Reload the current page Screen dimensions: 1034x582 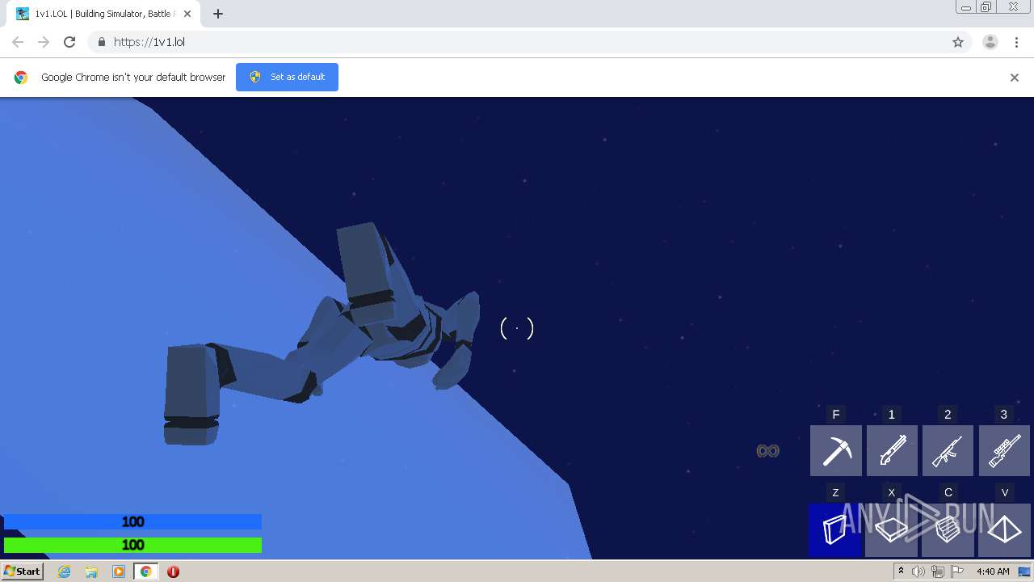click(69, 42)
